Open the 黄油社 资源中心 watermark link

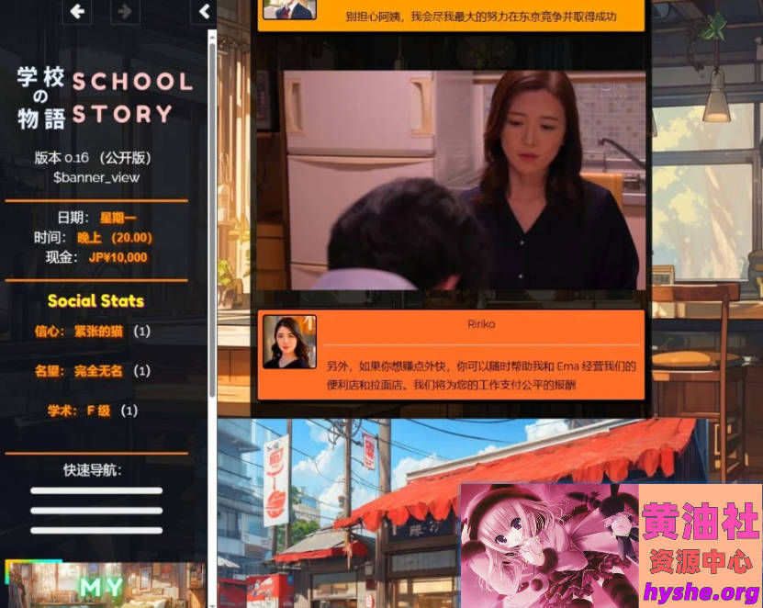click(x=701, y=546)
